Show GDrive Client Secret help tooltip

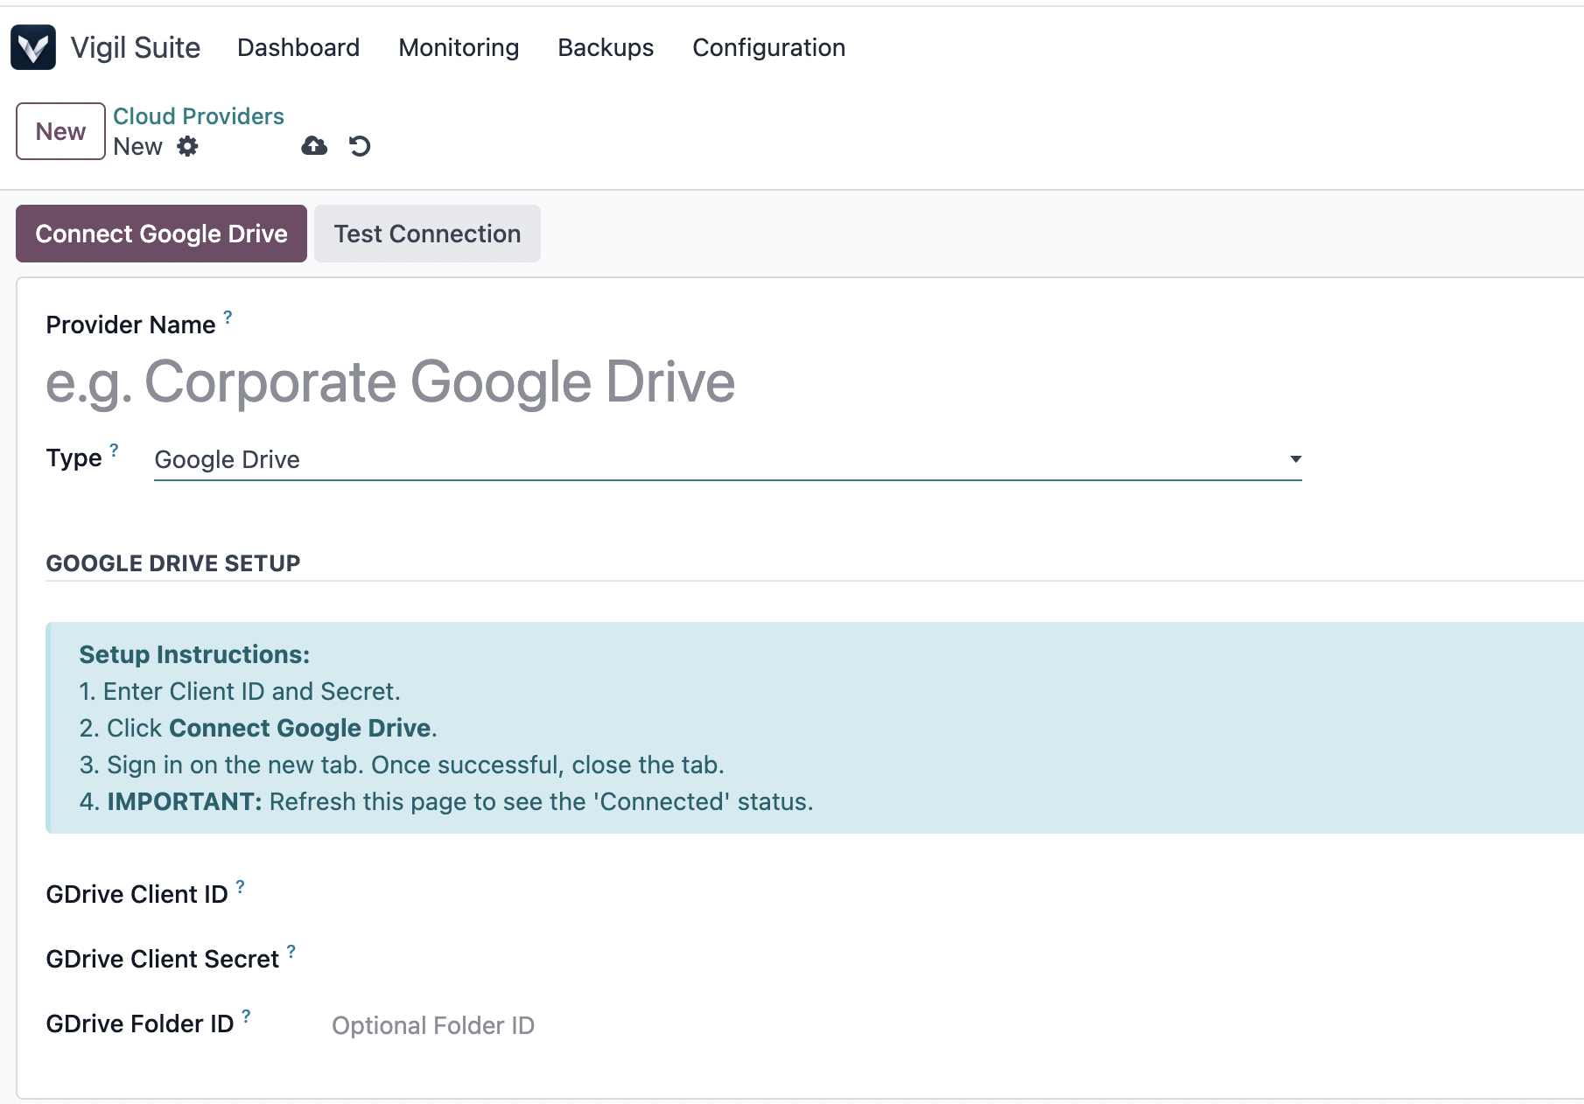[x=291, y=951]
